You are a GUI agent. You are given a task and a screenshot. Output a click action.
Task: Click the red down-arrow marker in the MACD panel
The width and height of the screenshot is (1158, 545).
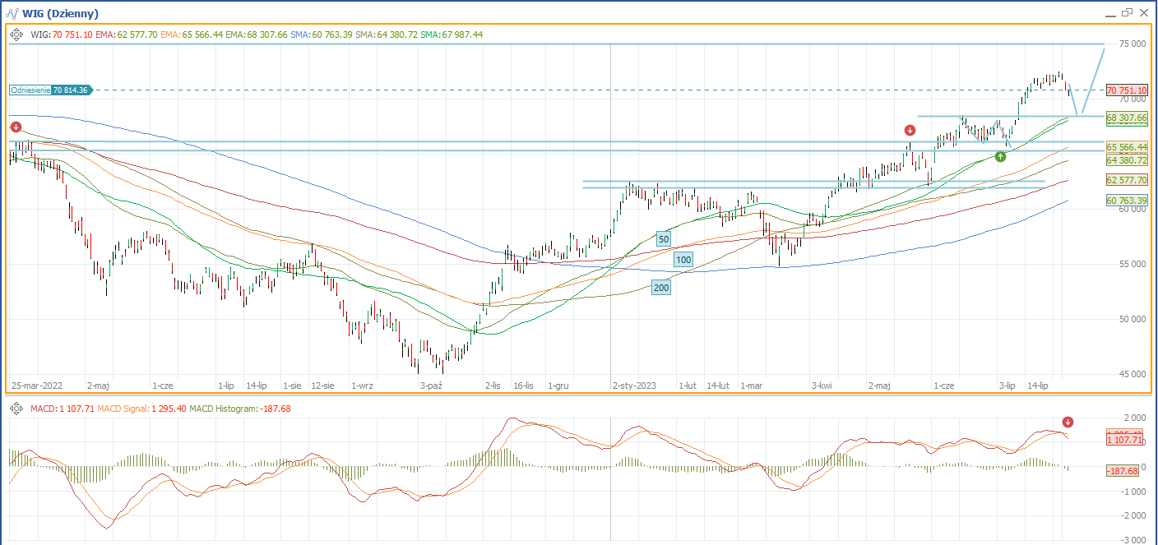pos(1068,422)
